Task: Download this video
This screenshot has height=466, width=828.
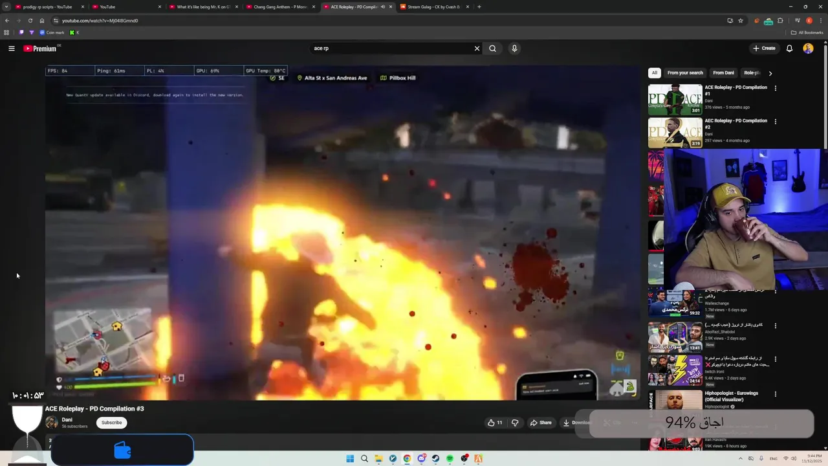Action: (x=576, y=423)
